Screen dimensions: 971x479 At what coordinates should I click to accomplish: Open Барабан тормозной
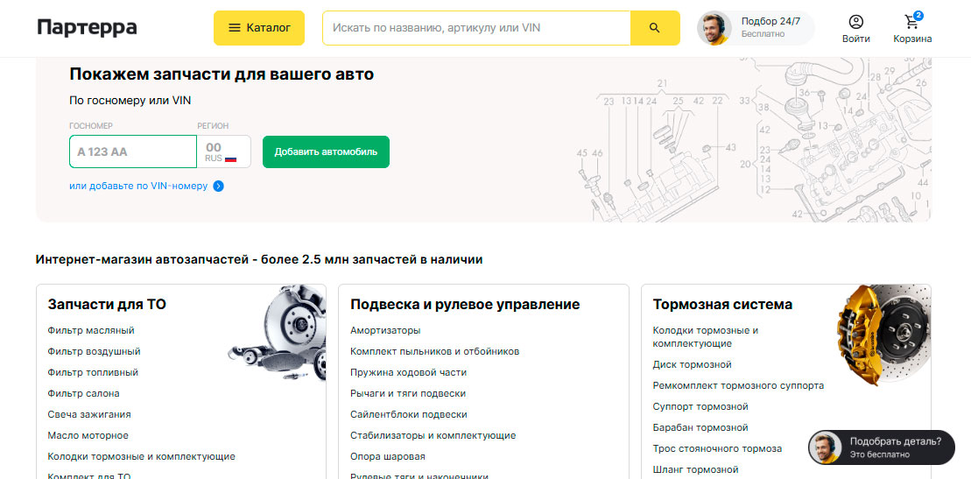(700, 427)
